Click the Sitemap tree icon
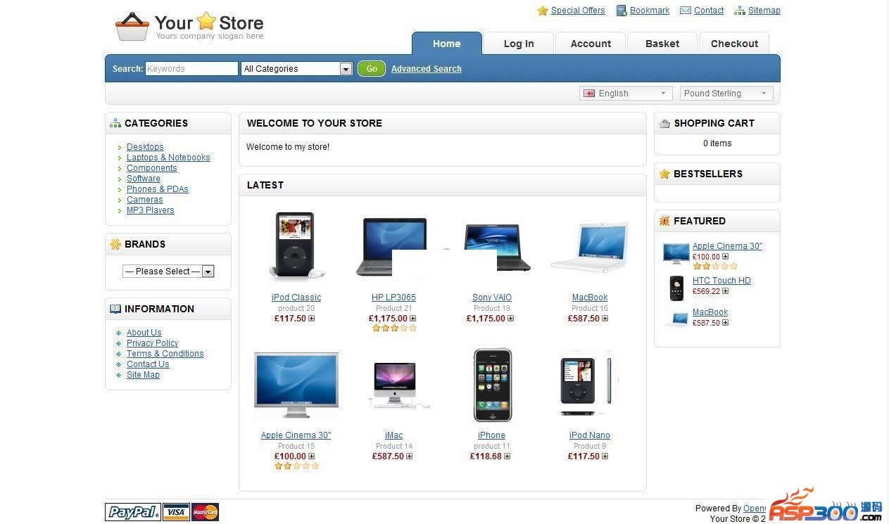The height and width of the screenshot is (524, 889). (739, 11)
